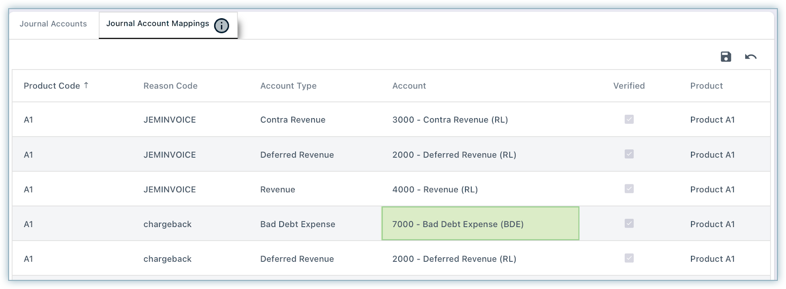This screenshot has width=786, height=289.
Task: Click Product A1 in the last visible row
Action: click(x=712, y=259)
